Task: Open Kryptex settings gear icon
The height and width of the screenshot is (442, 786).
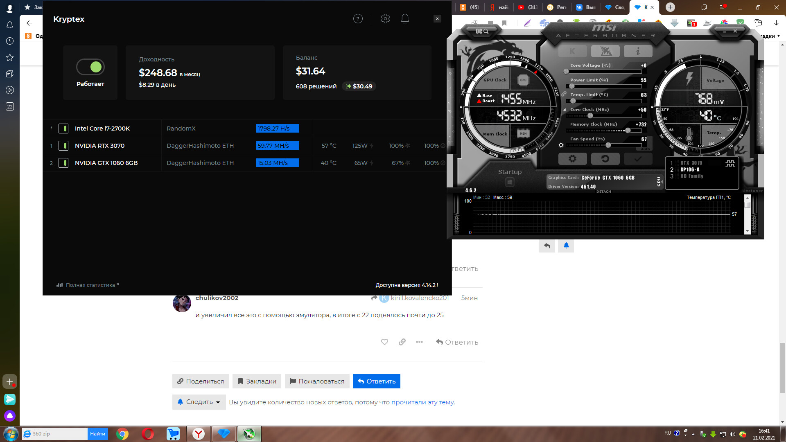Action: pyautogui.click(x=385, y=19)
